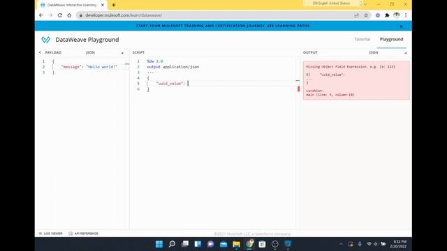Open the Extensions puzzle-piece menu
447x251 pixels.
(x=387, y=15)
